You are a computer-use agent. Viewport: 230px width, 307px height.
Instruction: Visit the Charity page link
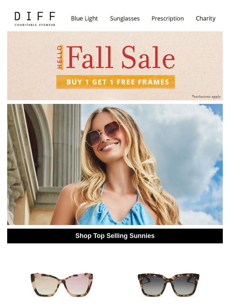(x=206, y=18)
